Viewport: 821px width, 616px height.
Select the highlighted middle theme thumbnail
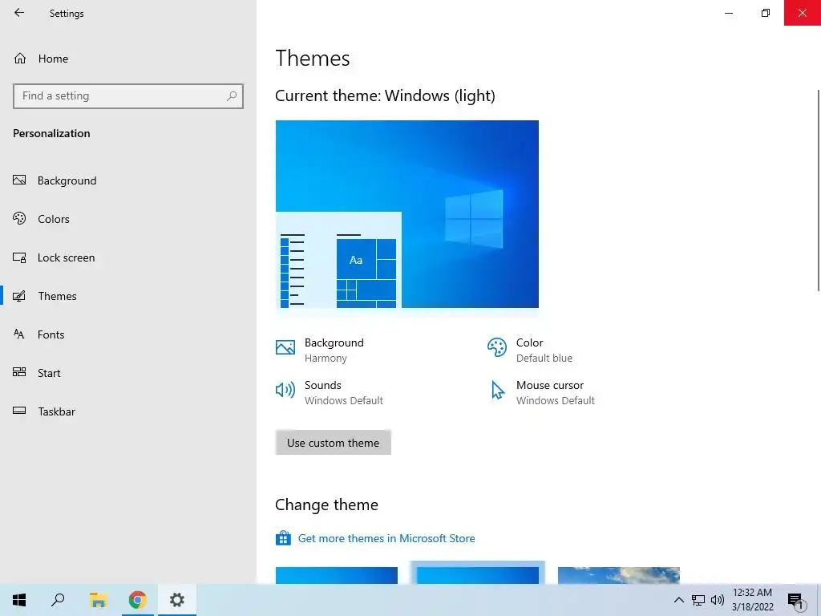click(x=478, y=574)
